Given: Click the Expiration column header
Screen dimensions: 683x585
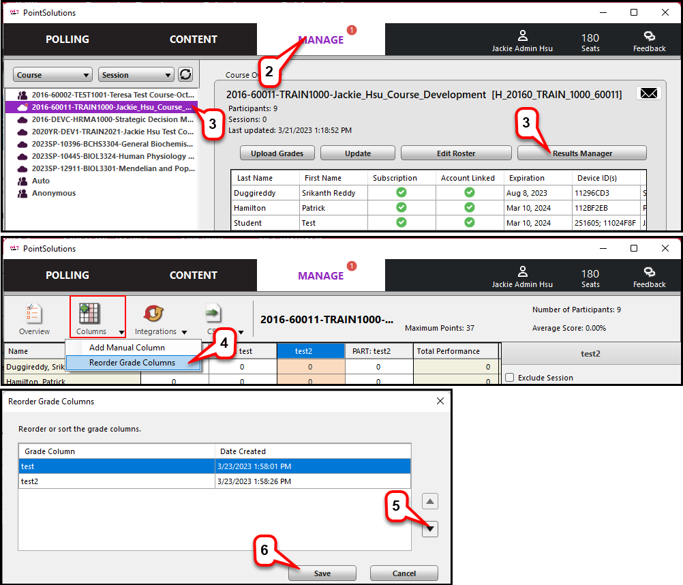Looking at the screenshot, I should (538, 178).
